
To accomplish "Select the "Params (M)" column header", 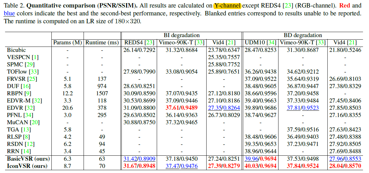I will coord(67,43).
